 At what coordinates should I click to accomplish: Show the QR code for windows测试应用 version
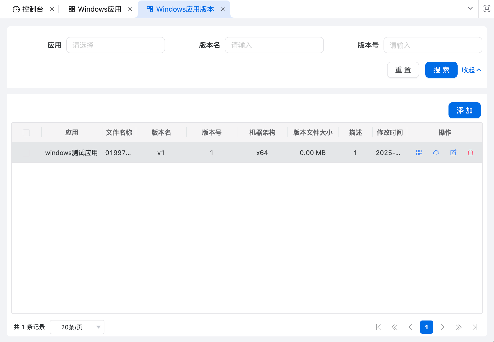pos(419,153)
